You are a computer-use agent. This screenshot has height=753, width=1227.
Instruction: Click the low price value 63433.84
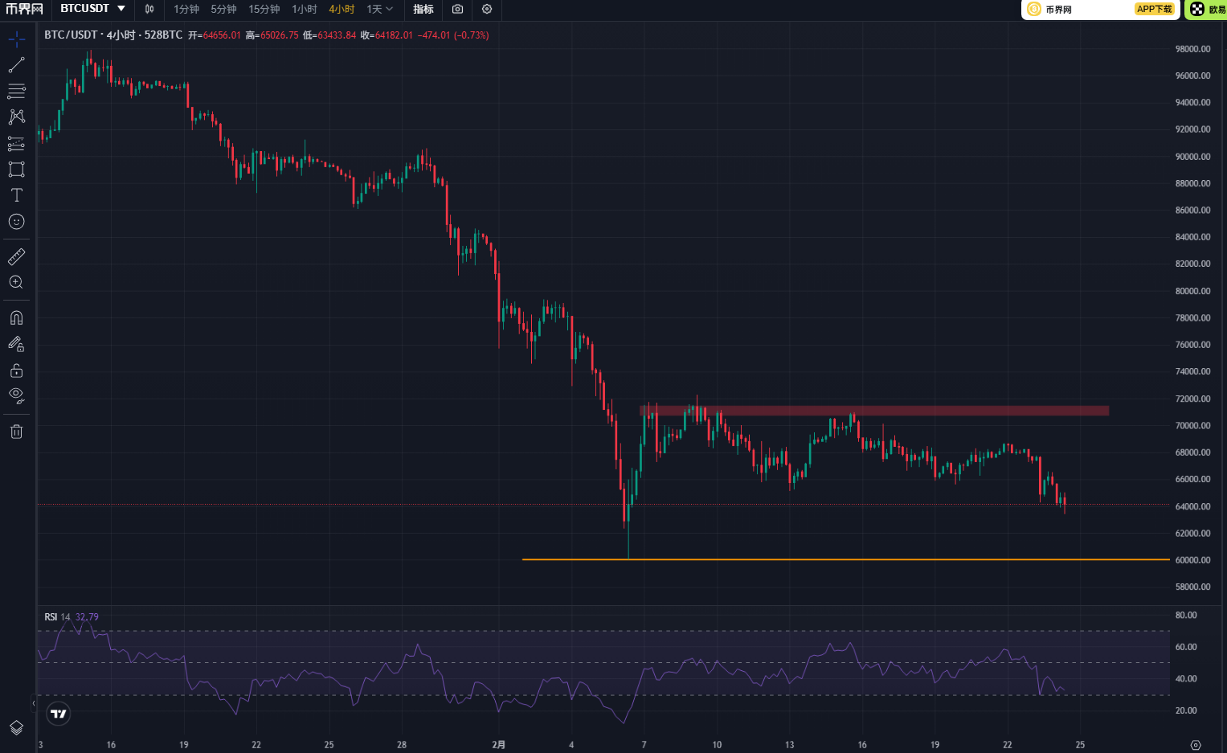coord(337,35)
